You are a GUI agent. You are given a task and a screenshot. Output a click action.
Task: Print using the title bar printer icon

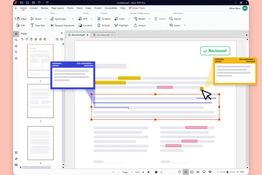pyautogui.click(x=33, y=3)
